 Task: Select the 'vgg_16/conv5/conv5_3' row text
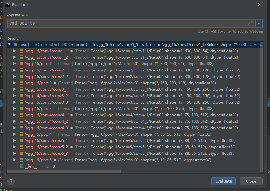pos(130,154)
